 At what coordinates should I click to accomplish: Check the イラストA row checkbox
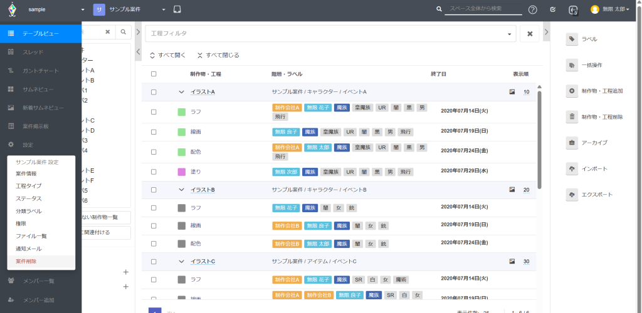[154, 92]
